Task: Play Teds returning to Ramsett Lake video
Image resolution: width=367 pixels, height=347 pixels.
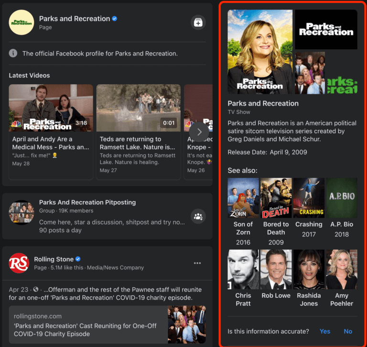Action: click(x=138, y=108)
